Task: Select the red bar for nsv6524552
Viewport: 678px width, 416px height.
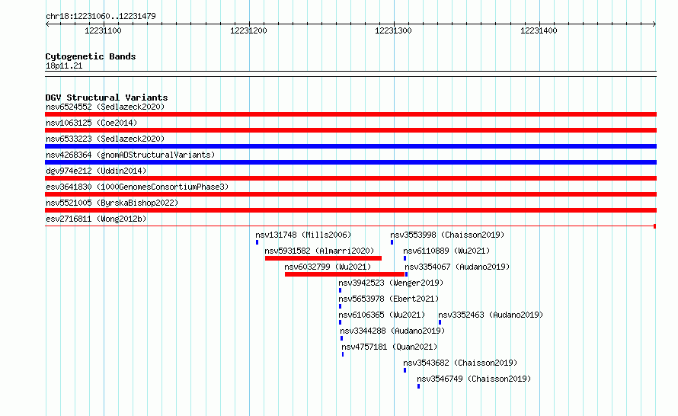Action: (350, 114)
